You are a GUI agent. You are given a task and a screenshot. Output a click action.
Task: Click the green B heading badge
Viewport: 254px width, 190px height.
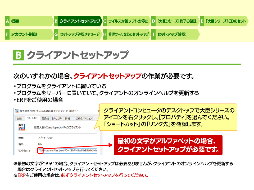tap(19, 55)
